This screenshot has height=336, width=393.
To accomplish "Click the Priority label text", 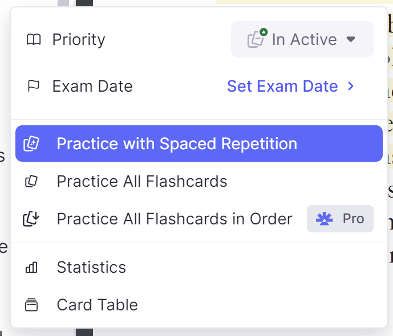I will (79, 40).
